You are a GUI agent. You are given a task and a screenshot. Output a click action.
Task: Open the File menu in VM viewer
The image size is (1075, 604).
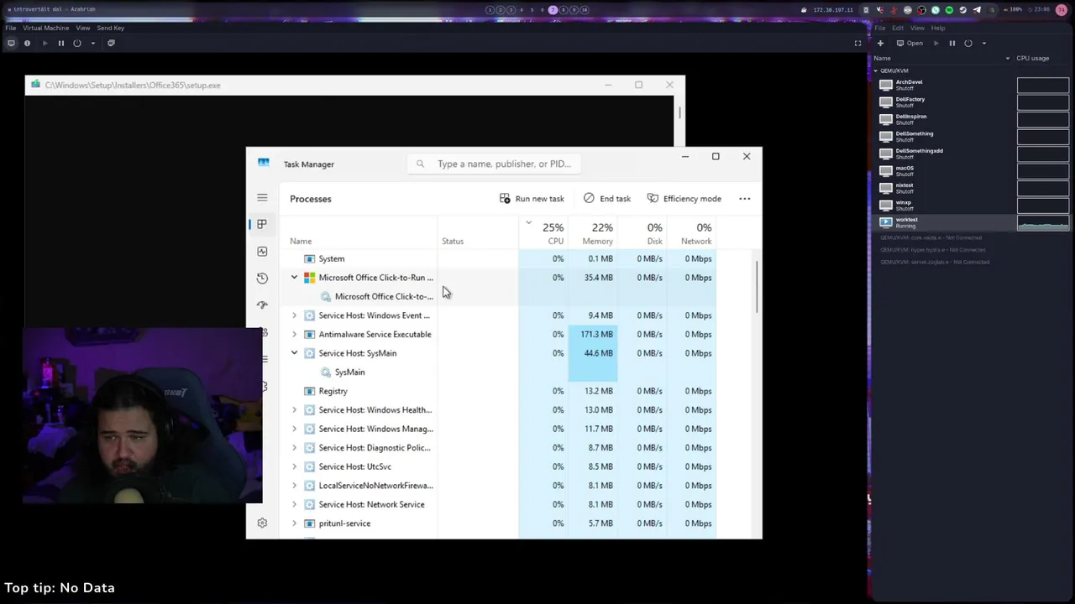coord(11,28)
